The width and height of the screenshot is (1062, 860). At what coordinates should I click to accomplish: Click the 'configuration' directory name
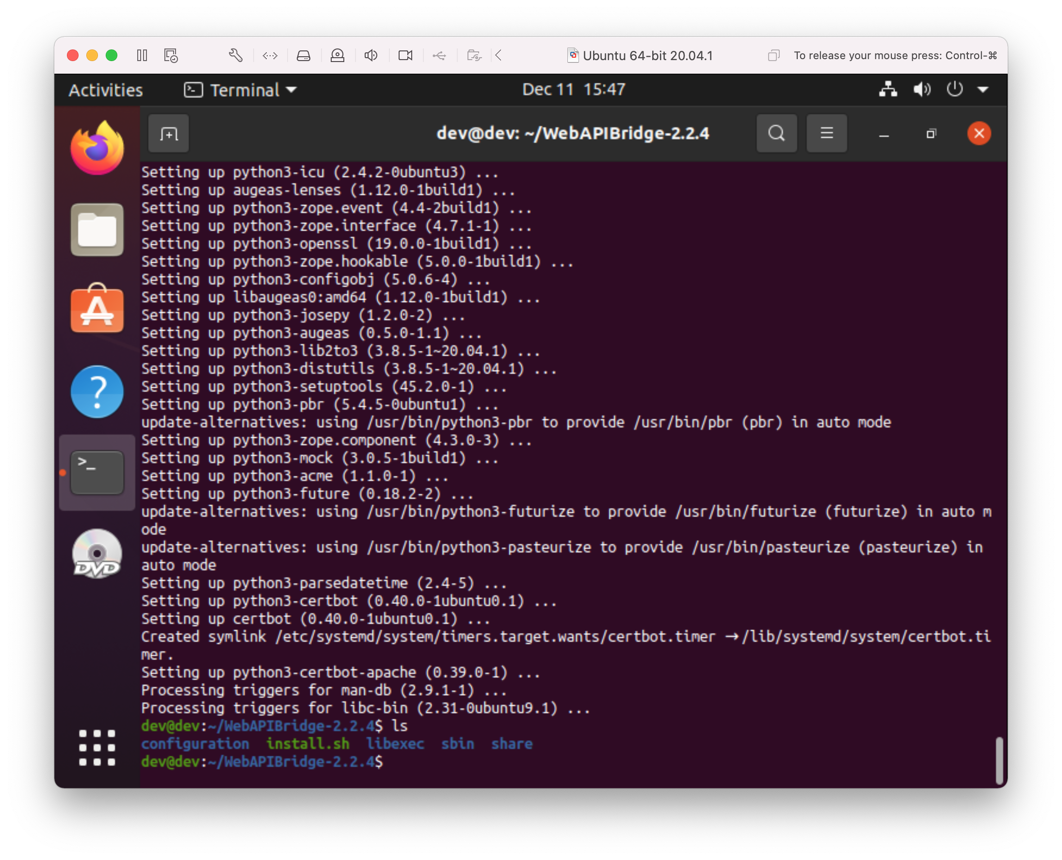click(195, 744)
